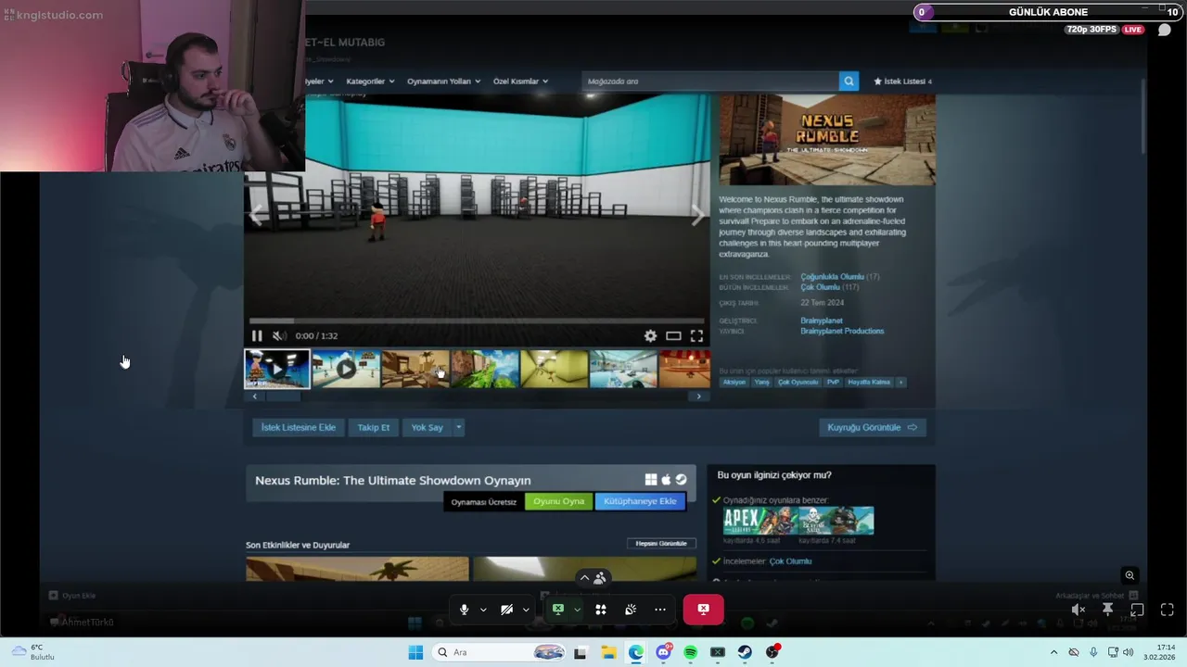The height and width of the screenshot is (667, 1187).
Task: Click Kuyruğu Görüntüle button
Action: click(x=872, y=427)
